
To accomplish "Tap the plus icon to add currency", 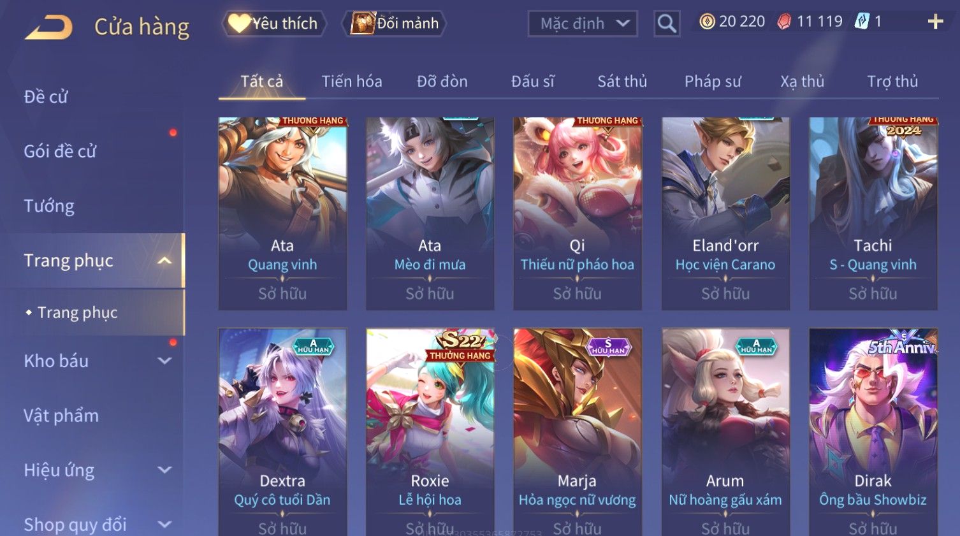I will point(935,22).
